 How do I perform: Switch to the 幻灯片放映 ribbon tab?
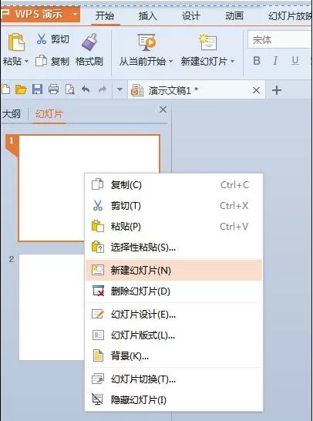point(290,16)
